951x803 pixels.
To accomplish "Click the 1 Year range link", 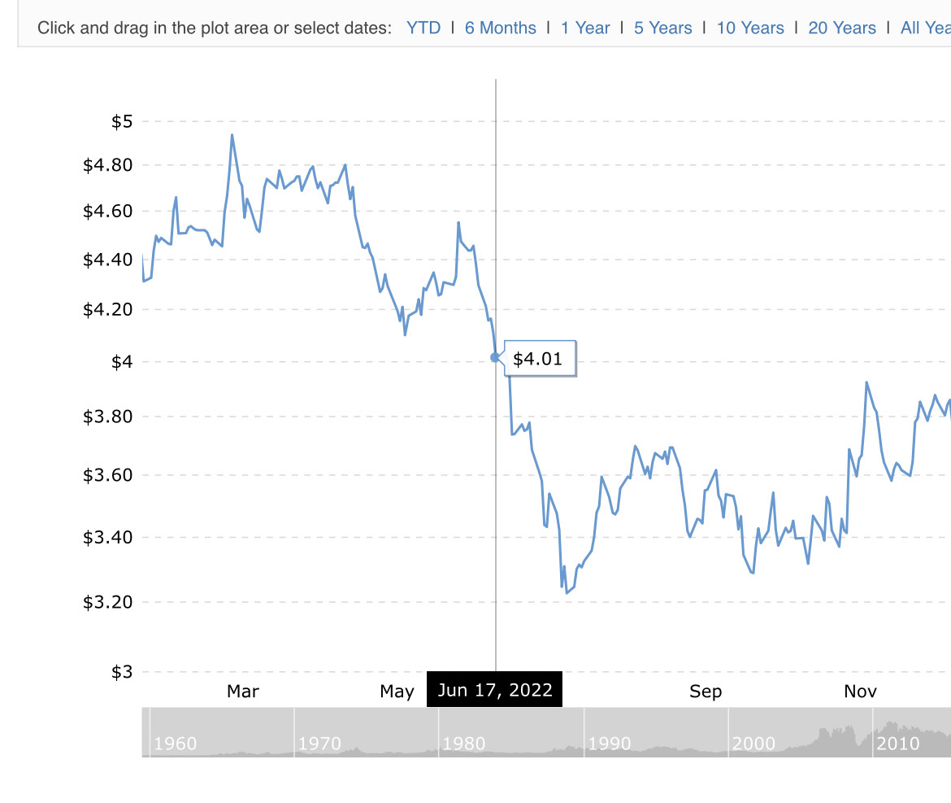I will tap(585, 28).
